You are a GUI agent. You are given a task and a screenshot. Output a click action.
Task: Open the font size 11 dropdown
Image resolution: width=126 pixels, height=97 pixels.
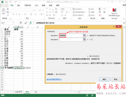click(x=38, y=10)
